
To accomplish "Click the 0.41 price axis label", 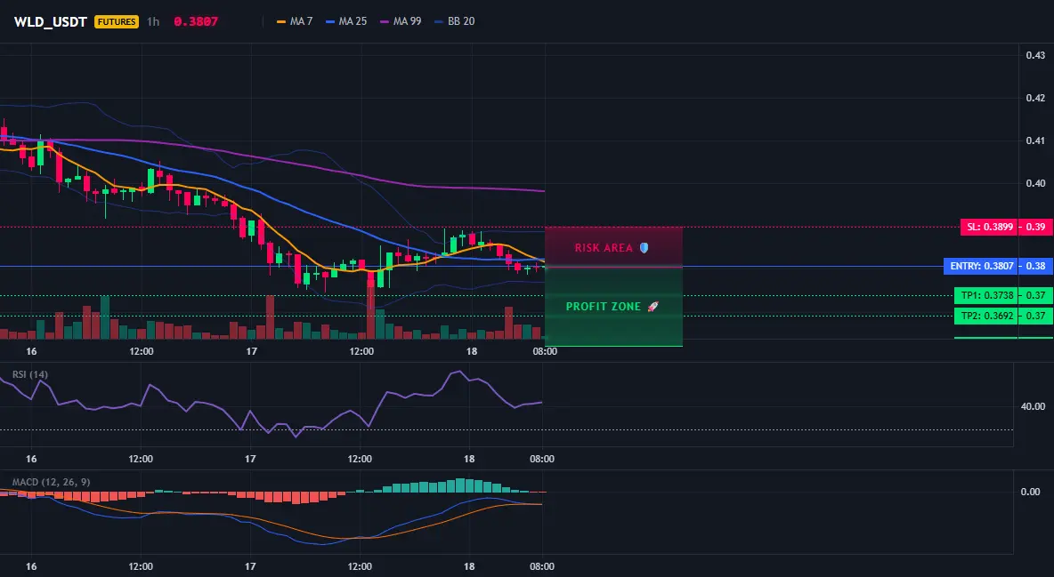I will click(1035, 140).
